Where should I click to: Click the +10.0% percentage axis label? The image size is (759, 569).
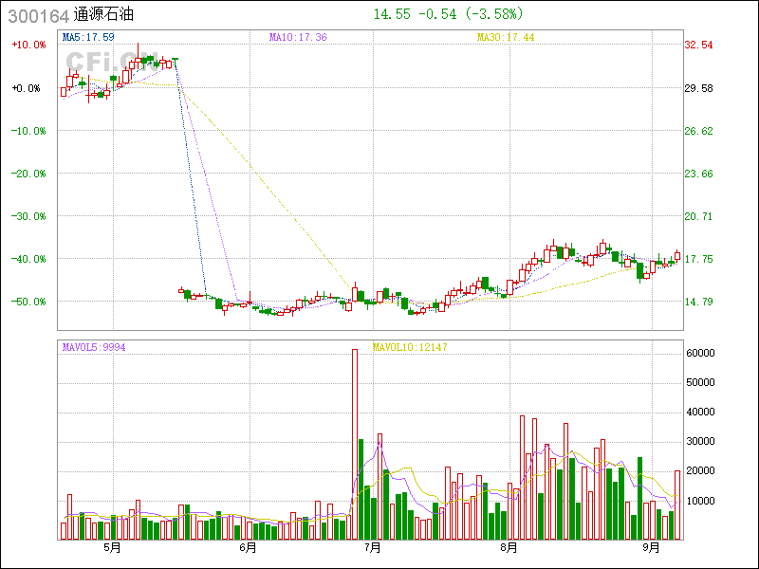(28, 45)
